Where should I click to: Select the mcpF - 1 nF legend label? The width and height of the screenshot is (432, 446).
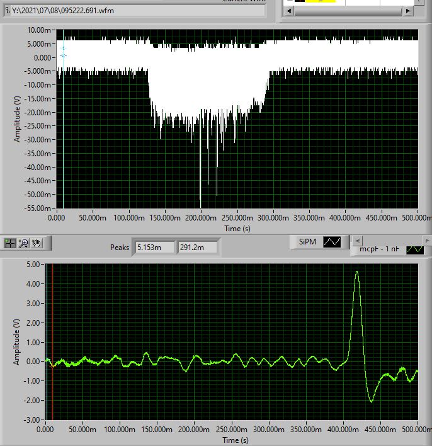[379, 249]
